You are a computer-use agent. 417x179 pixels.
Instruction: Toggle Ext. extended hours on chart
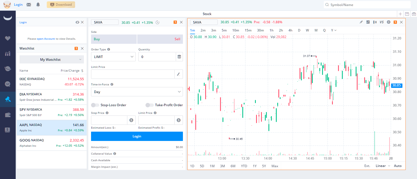pos(367,166)
